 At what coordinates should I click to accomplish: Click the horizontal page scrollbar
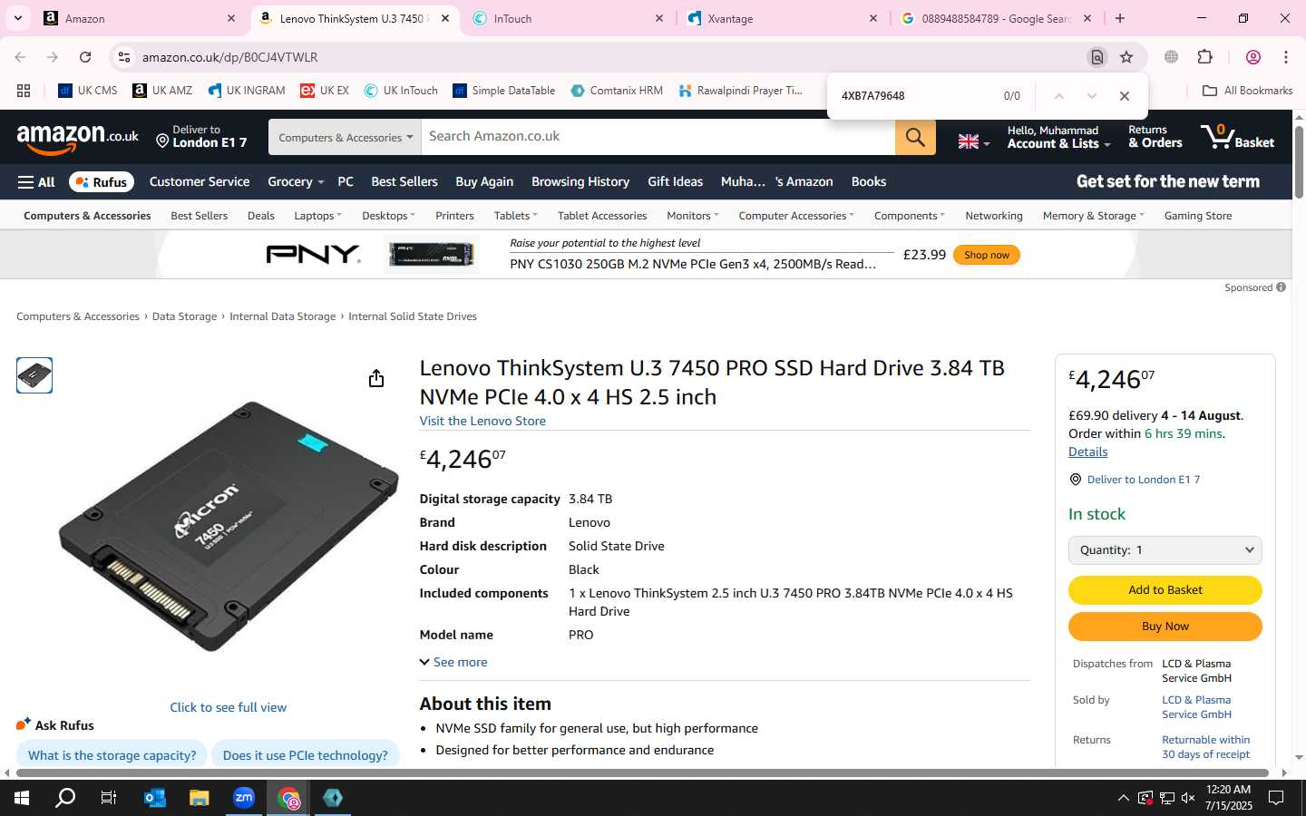point(643,773)
